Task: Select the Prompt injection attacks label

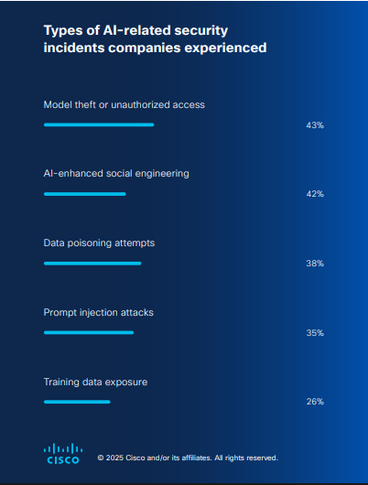Action: click(99, 312)
